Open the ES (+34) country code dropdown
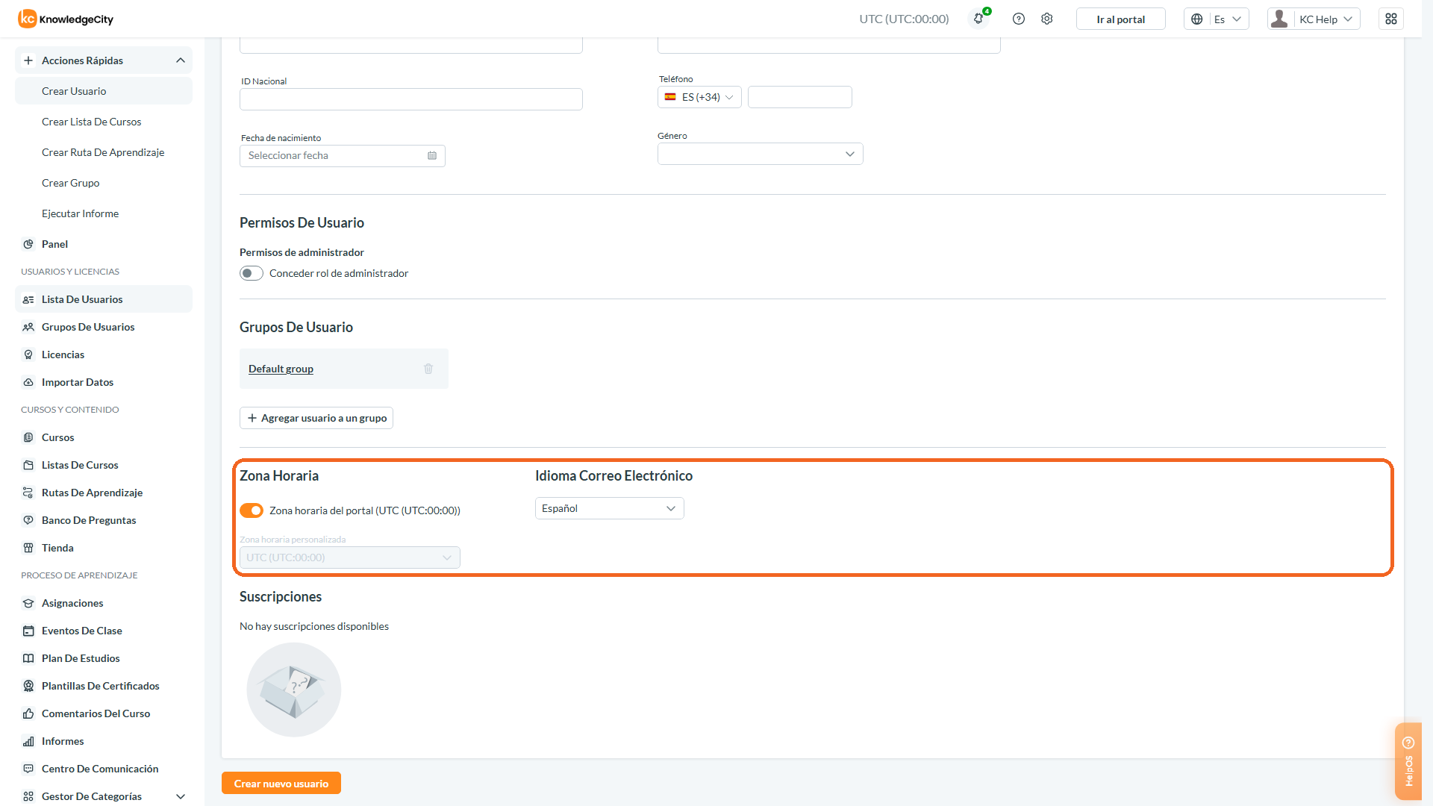Image resolution: width=1433 pixels, height=806 pixels. [699, 97]
